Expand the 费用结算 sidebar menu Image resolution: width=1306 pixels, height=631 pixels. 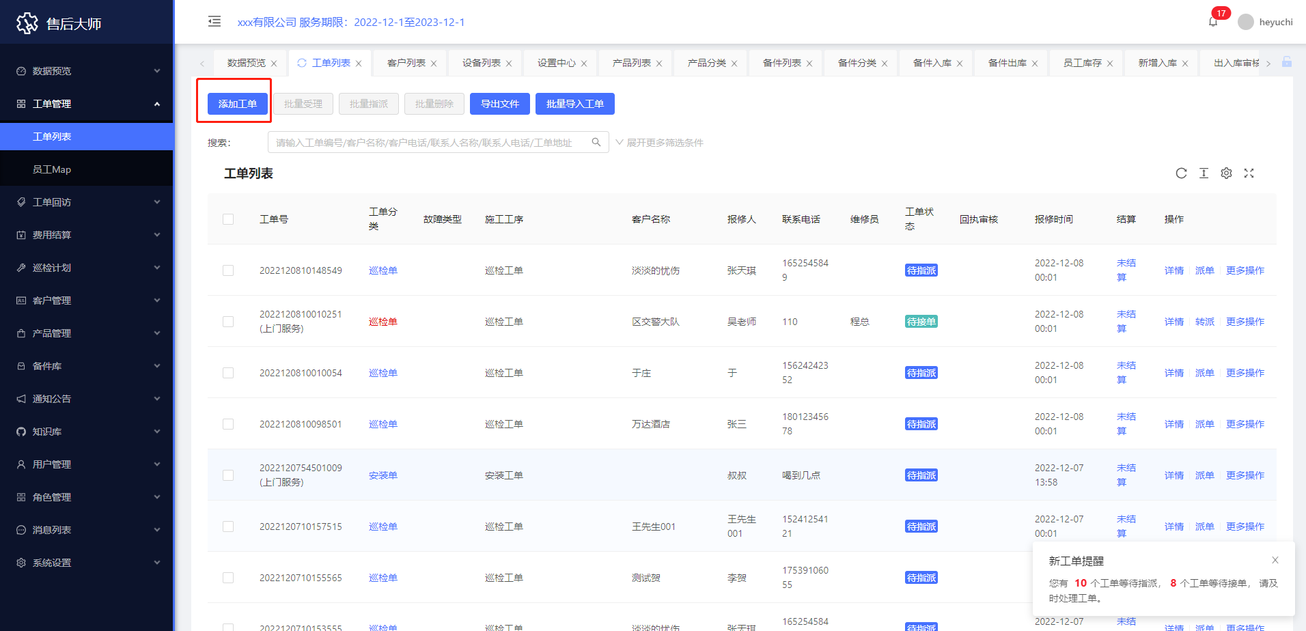pos(87,235)
